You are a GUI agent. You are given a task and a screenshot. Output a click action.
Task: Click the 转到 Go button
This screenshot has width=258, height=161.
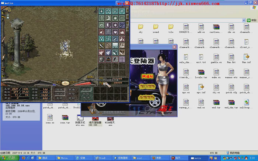pyautogui.click(x=251, y=20)
